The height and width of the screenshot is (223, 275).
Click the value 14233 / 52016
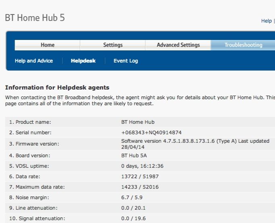pyautogui.click(x=140, y=187)
